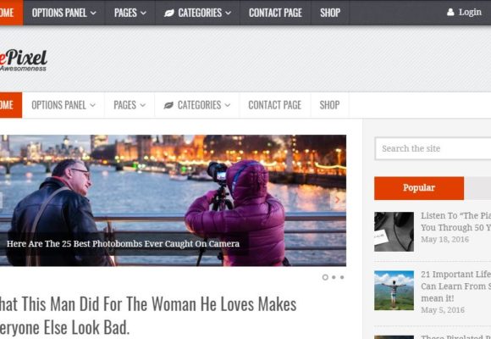Image resolution: width=491 pixels, height=339 pixels.
Task: Open the mountain-top person thumbnail
Action: tap(394, 291)
